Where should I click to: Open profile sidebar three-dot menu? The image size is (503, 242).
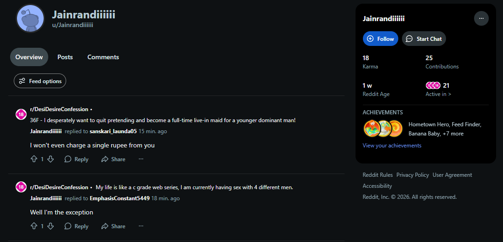pyautogui.click(x=481, y=18)
